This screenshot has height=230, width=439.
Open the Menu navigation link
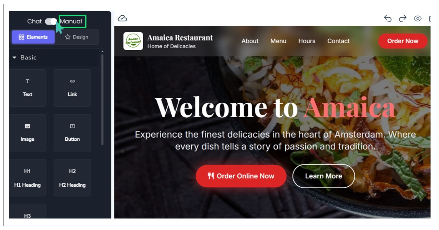(x=278, y=41)
